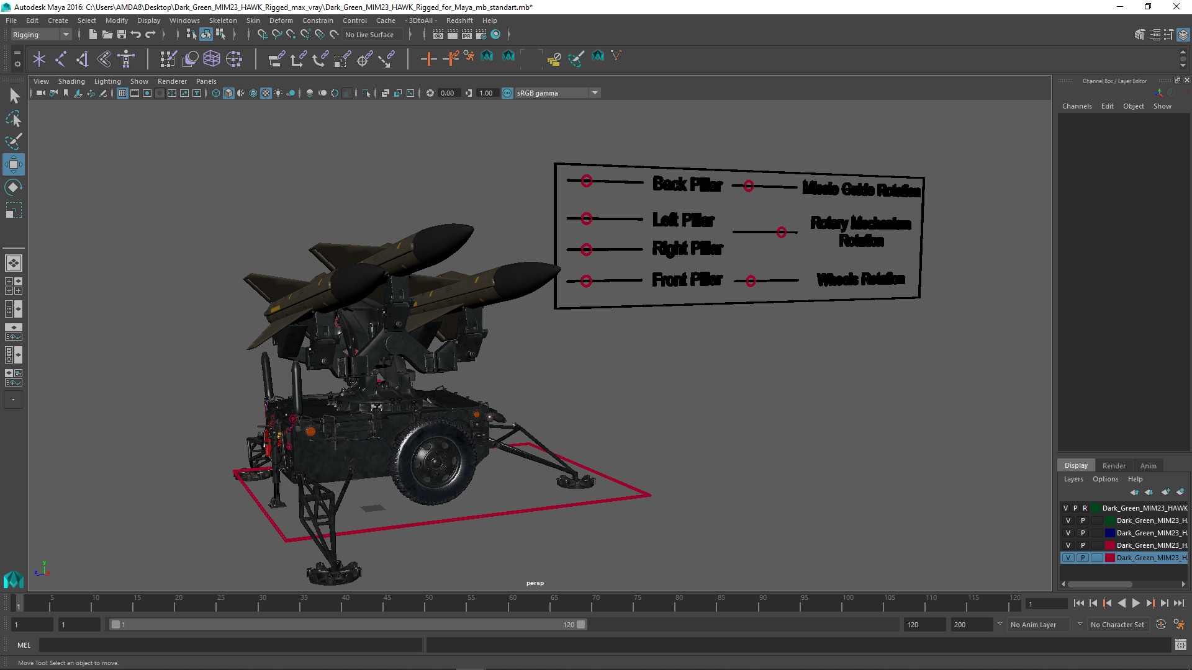Toggle Select by component type mode
This screenshot has width=1192, height=670.
[x=220, y=35]
